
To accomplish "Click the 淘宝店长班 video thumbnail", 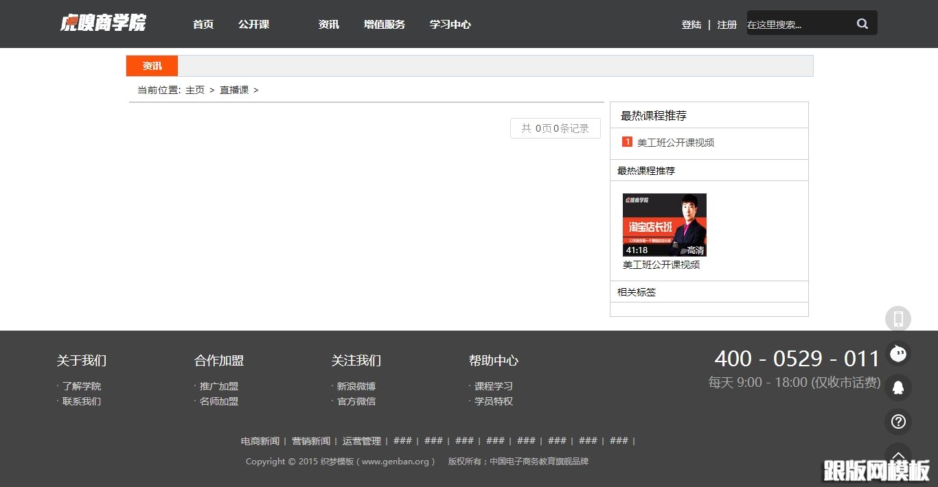I will click(x=664, y=224).
